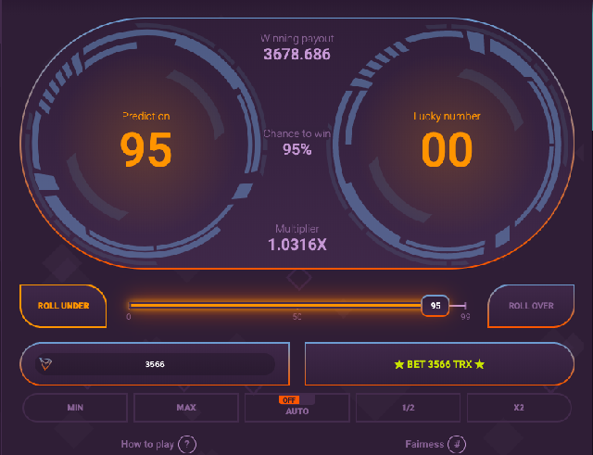Screen dimensions: 593x455
Task: Click the Multiplier value 1.0316X
Action: pyautogui.click(x=296, y=245)
